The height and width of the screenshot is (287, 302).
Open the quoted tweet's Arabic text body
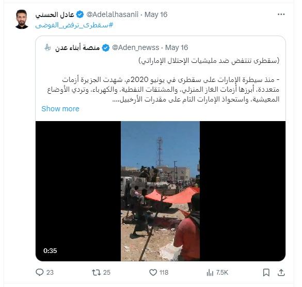tap(163, 80)
